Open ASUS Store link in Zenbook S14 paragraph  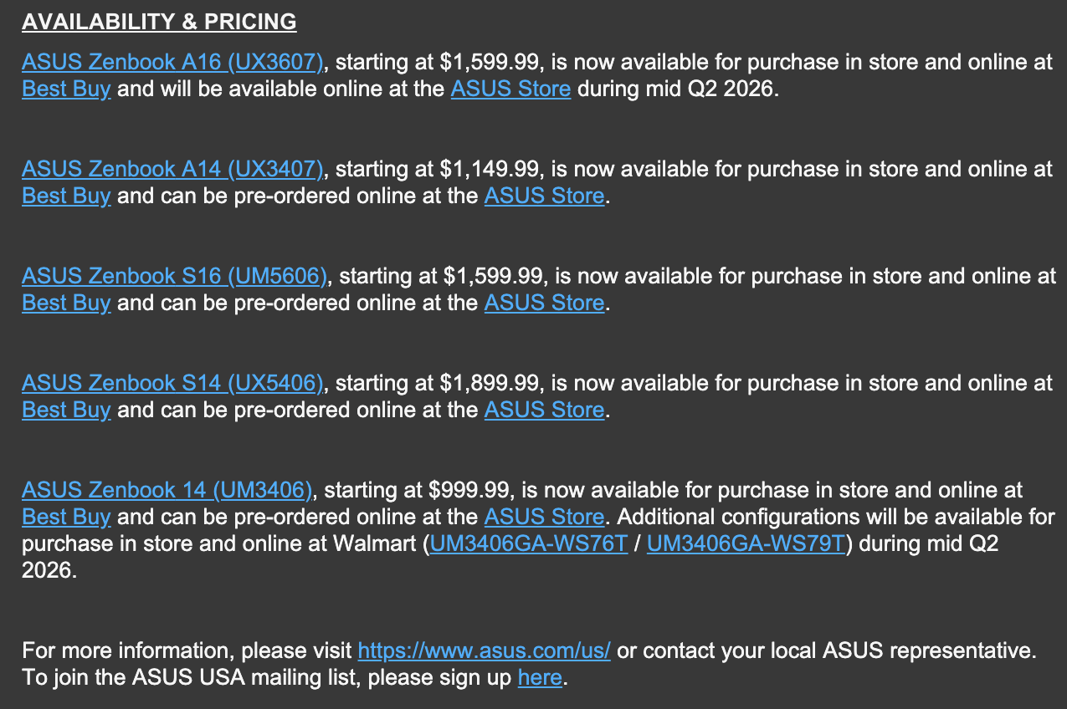(544, 410)
